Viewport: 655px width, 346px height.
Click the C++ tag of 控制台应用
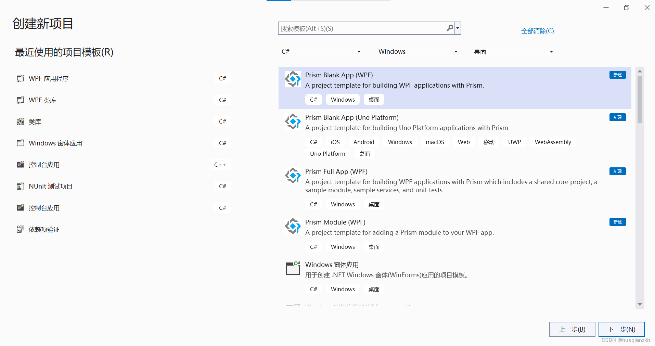tap(220, 165)
